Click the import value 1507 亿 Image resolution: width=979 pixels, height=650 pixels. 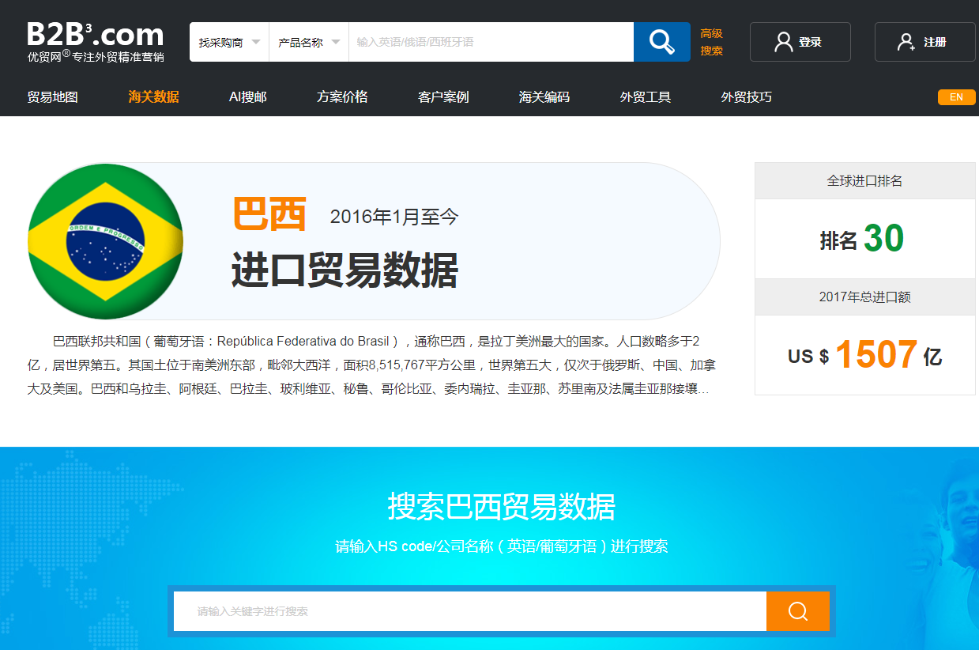pos(888,355)
